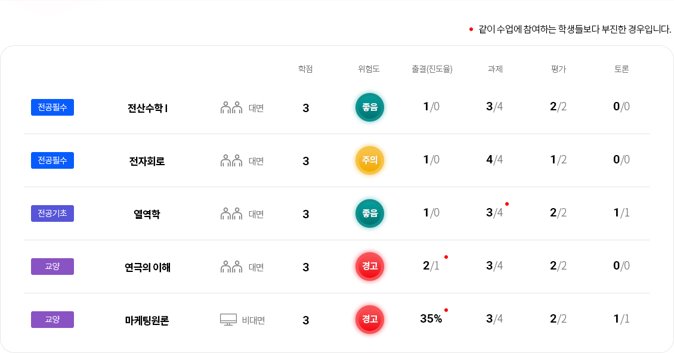Open the 연극의 이해 course
Image resolution: width=674 pixels, height=353 pixels.
coord(147,267)
